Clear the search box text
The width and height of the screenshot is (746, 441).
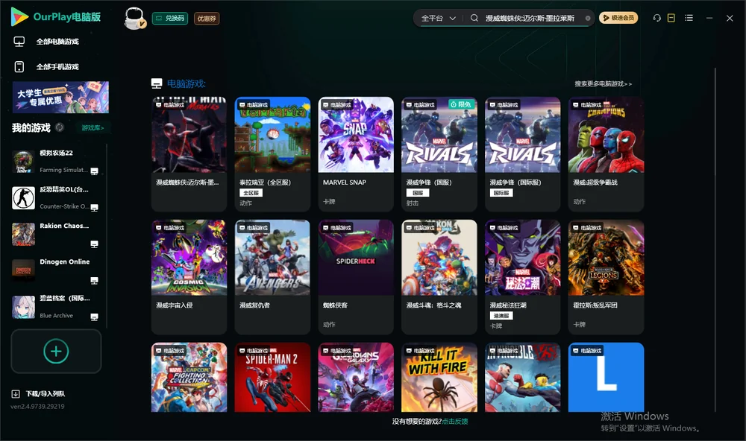(x=588, y=19)
